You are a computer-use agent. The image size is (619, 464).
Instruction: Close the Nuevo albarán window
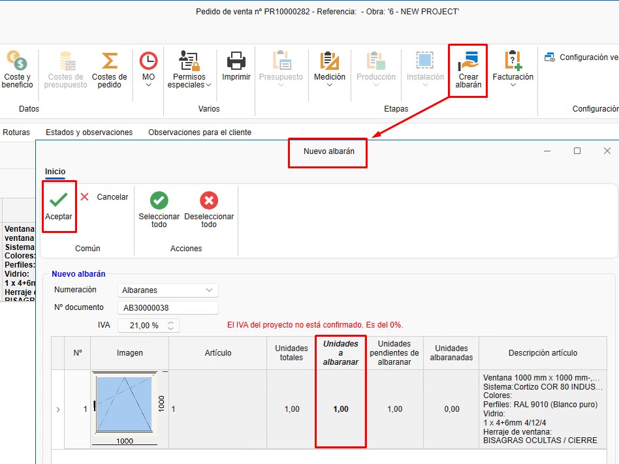click(x=607, y=151)
